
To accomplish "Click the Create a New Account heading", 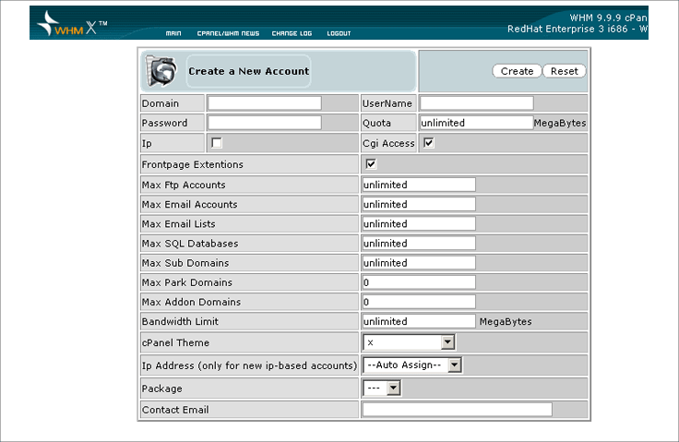I will pyautogui.click(x=249, y=71).
